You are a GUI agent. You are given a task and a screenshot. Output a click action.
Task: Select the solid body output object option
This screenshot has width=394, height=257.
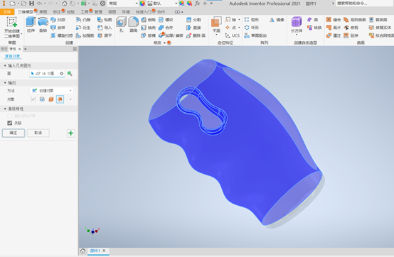coord(51,99)
